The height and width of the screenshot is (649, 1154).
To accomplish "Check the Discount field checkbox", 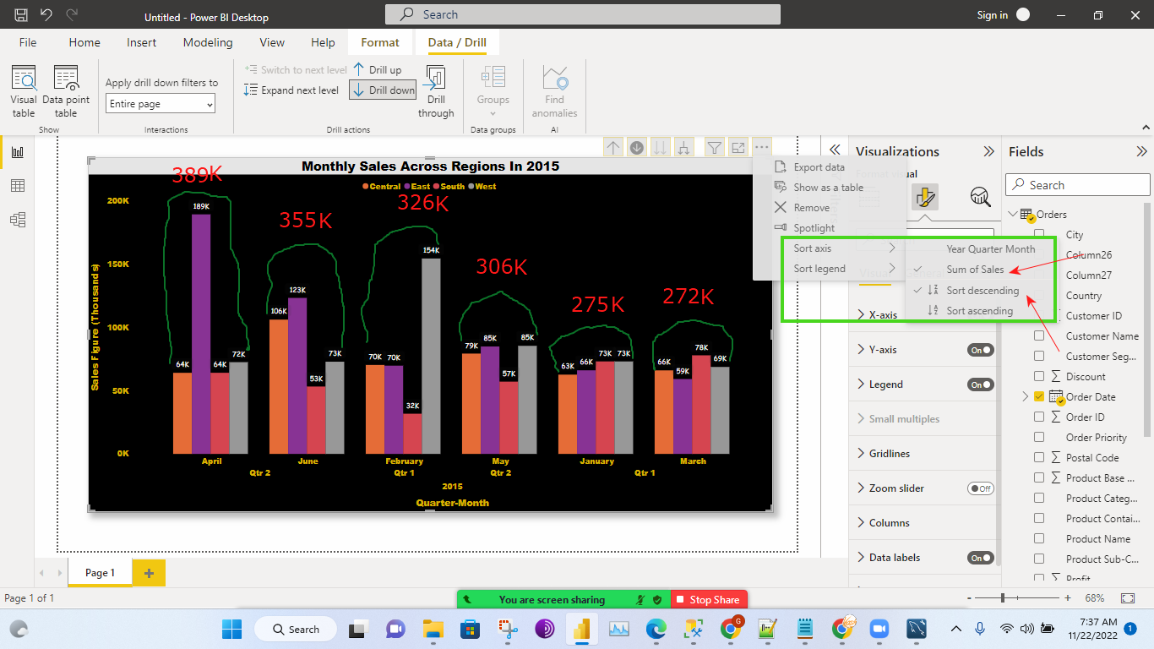I will click(x=1039, y=377).
